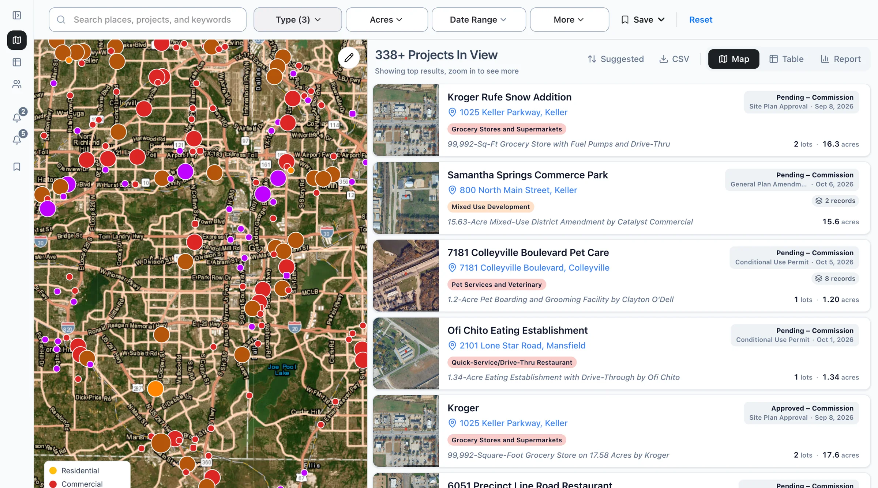This screenshot has height=488, width=878.
Task: Switch to the Map view tab
Action: click(x=733, y=59)
